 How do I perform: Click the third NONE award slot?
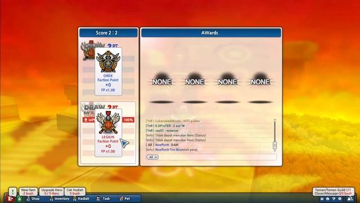(227, 82)
